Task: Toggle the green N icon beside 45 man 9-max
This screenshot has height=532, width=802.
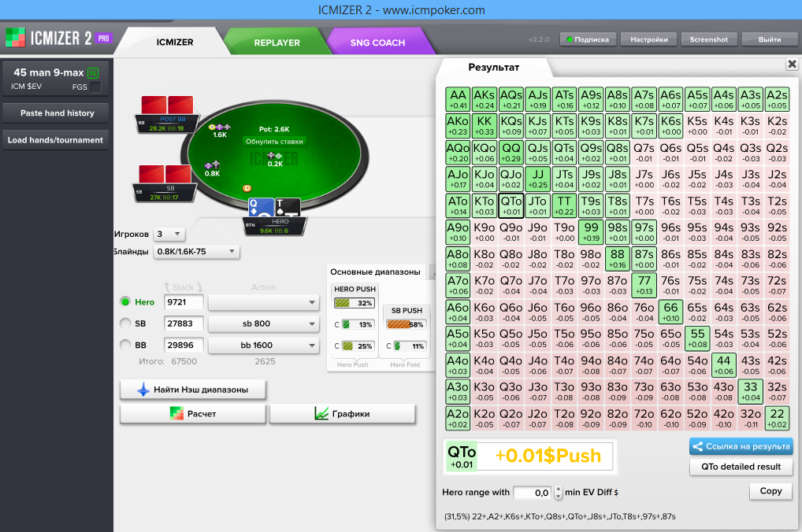Action: pos(93,73)
